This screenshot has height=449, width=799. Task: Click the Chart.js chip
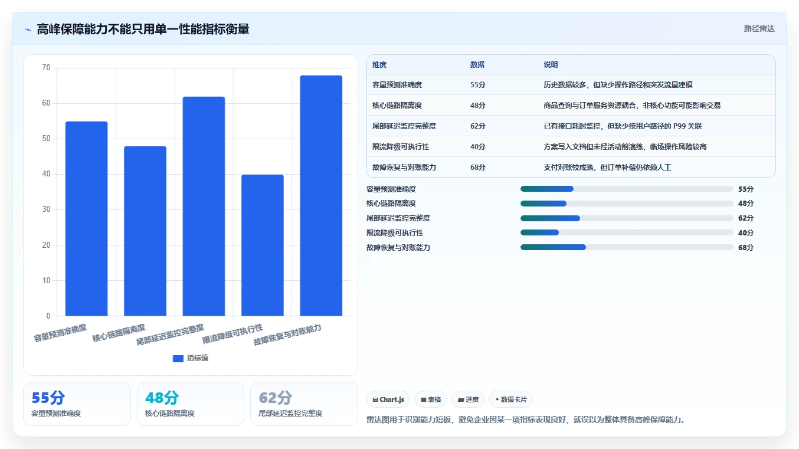pyautogui.click(x=388, y=399)
